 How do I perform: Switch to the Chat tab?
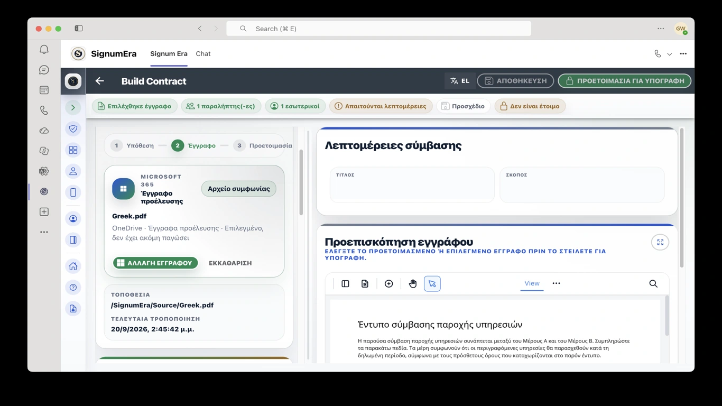[x=203, y=54]
